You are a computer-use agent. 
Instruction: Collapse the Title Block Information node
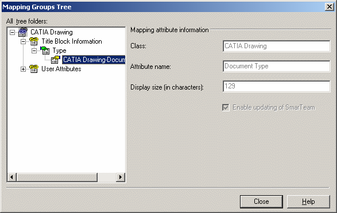point(23,41)
